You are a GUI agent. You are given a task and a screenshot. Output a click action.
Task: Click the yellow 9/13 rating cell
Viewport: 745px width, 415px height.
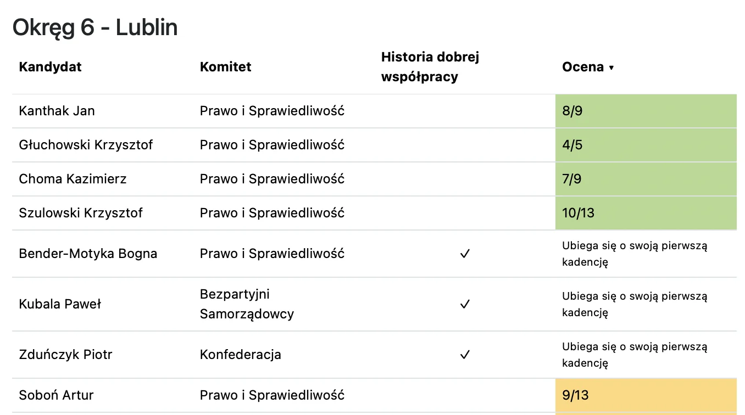[x=646, y=395]
